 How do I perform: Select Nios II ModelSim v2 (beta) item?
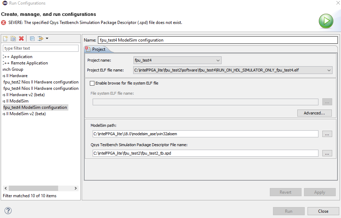pyautogui.click(x=24, y=114)
